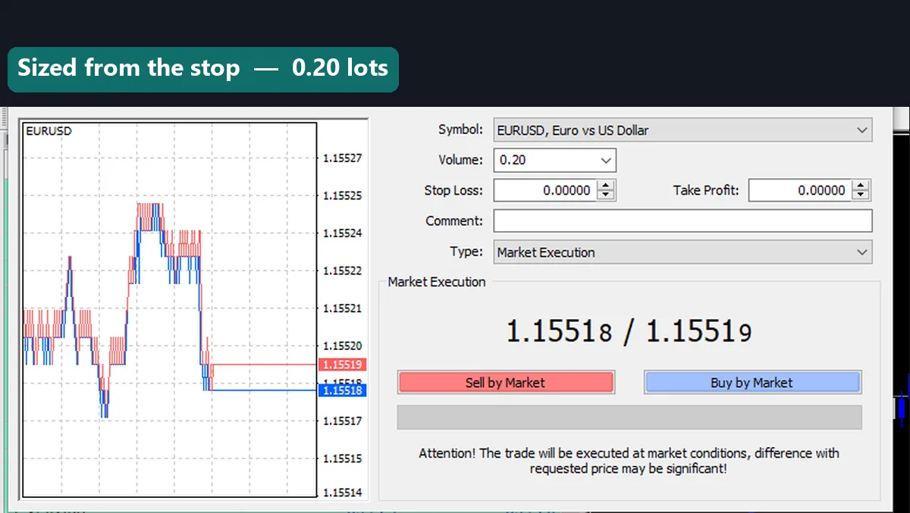This screenshot has width=910, height=513.
Task: Open the Symbol dropdown showing EURUSD
Action: (682, 130)
